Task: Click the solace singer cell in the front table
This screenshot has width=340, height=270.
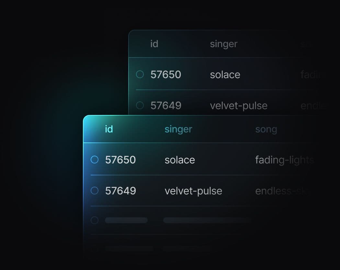Action: 180,160
